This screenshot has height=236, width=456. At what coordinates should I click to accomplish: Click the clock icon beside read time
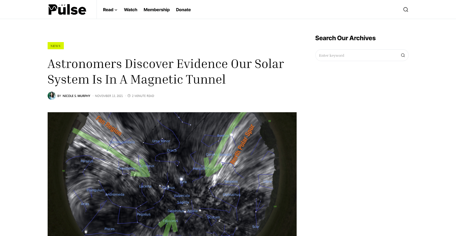pyautogui.click(x=129, y=96)
